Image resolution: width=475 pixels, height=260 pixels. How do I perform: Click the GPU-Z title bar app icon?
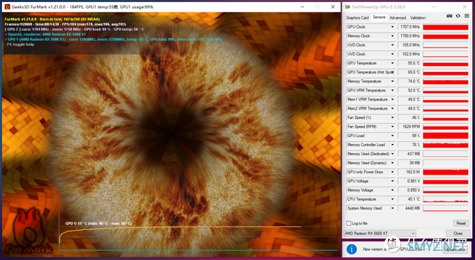(x=347, y=7)
